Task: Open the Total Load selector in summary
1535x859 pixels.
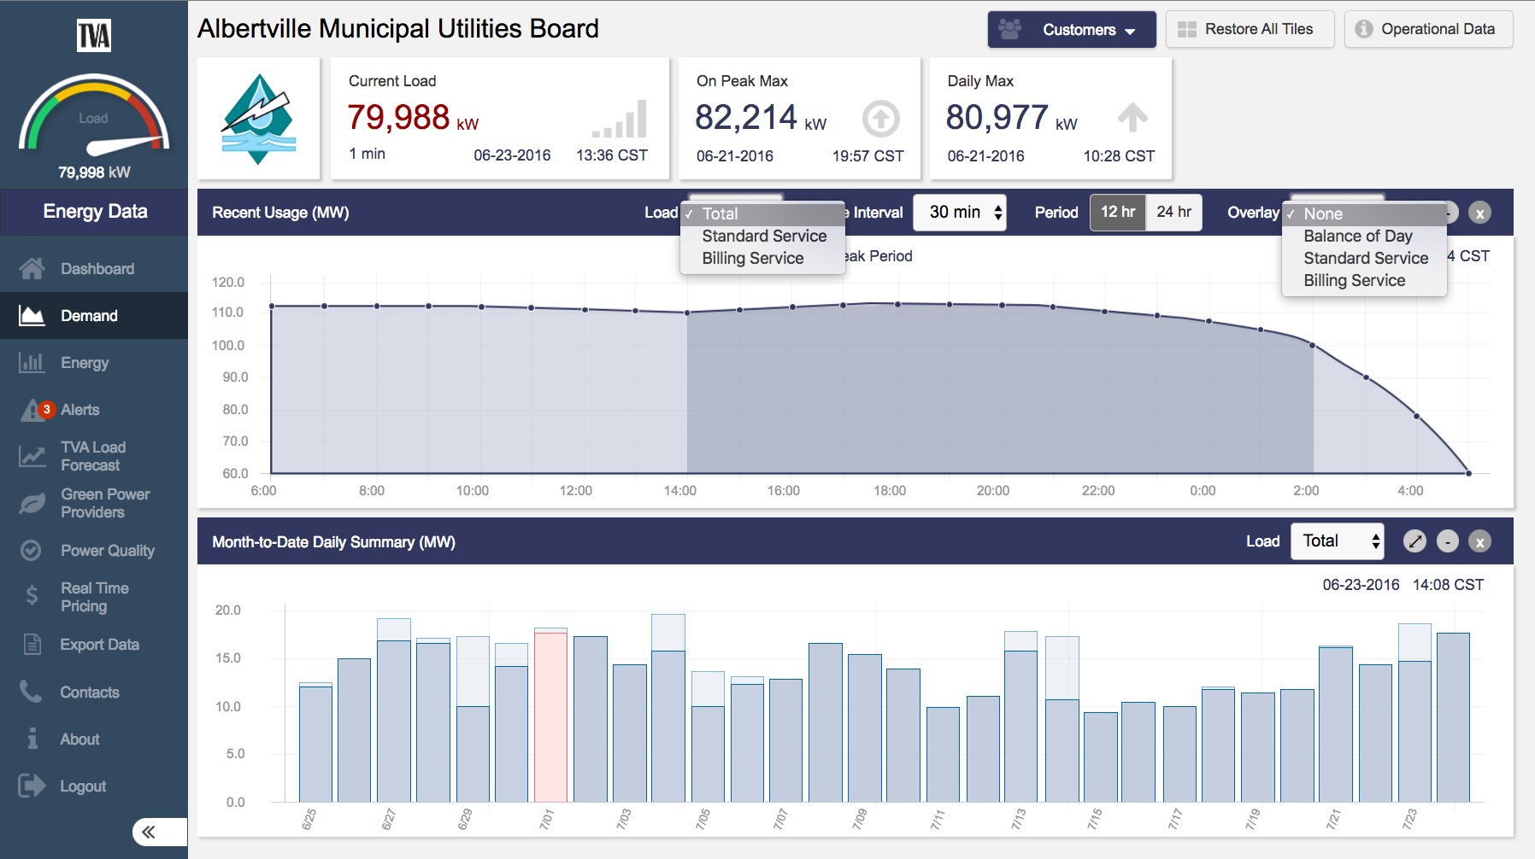Action: coord(1338,541)
